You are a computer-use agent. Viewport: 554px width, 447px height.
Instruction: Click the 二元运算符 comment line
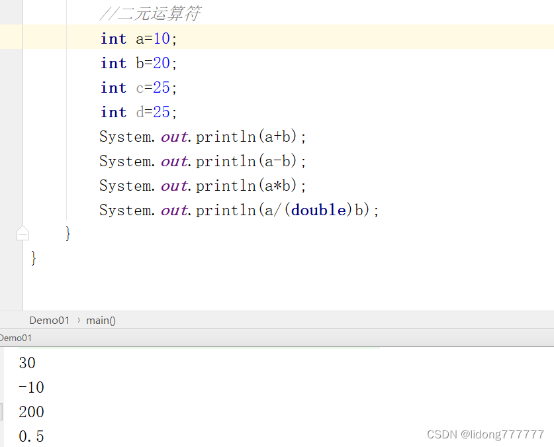click(x=151, y=14)
